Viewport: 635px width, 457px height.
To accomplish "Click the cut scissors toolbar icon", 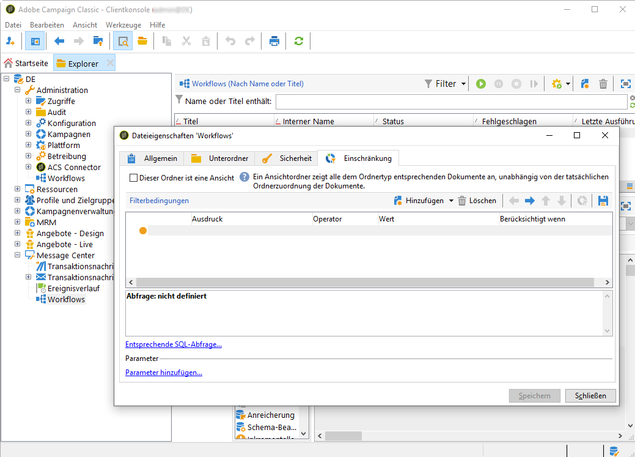I will click(186, 41).
